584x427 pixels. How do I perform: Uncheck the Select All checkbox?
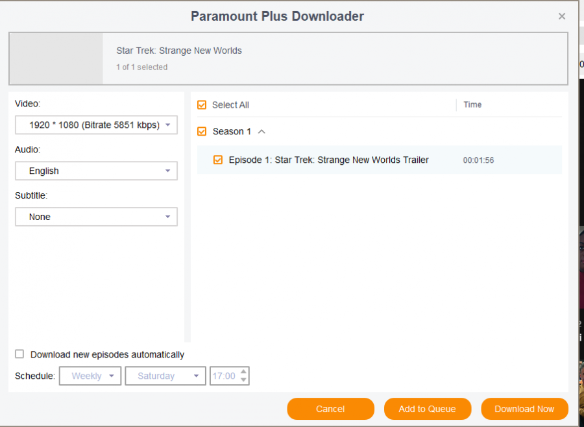(202, 105)
